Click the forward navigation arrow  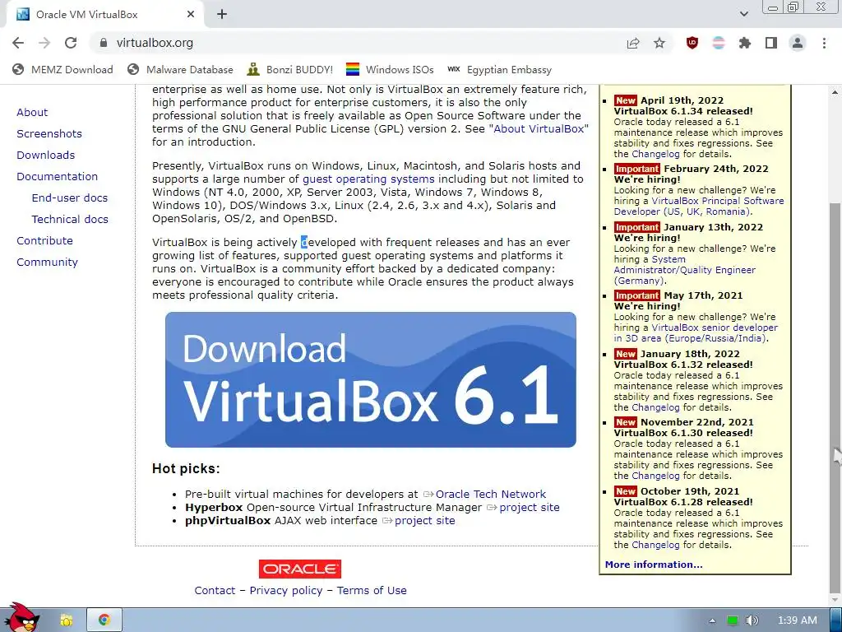pos(44,43)
